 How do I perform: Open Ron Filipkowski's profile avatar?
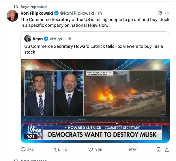pos(12,16)
